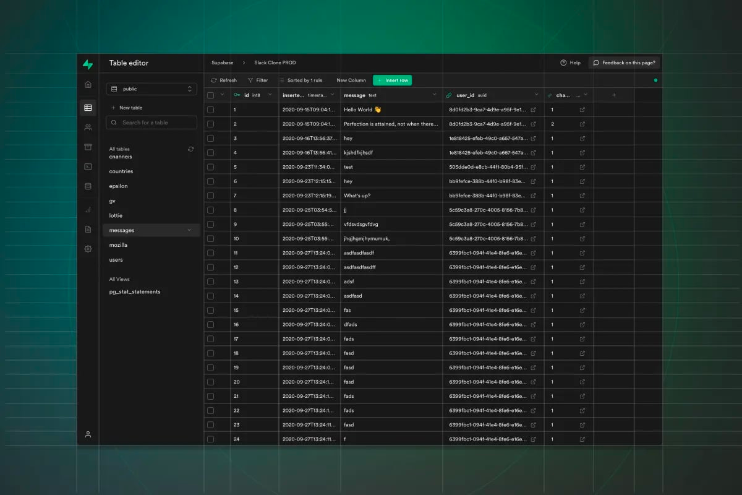The height and width of the screenshot is (495, 742).
Task: Select the channels table in list
Action: click(121, 157)
